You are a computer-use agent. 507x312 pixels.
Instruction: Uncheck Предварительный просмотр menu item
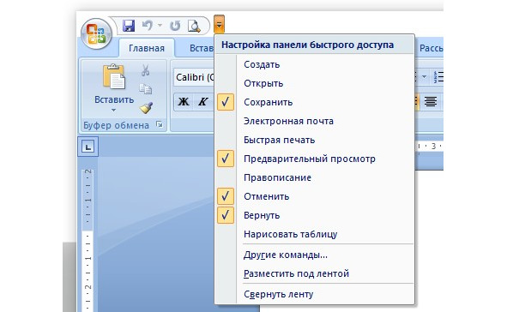pos(315,159)
